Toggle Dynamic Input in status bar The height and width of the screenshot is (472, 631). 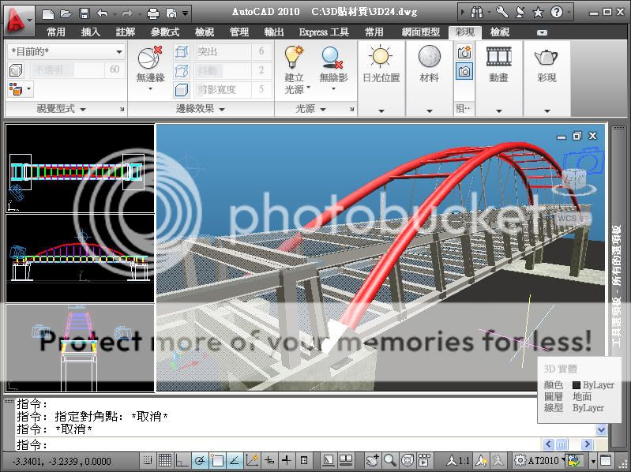(269, 460)
